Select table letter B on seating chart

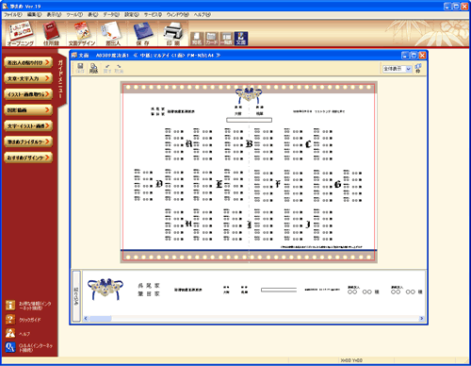[x=249, y=143]
